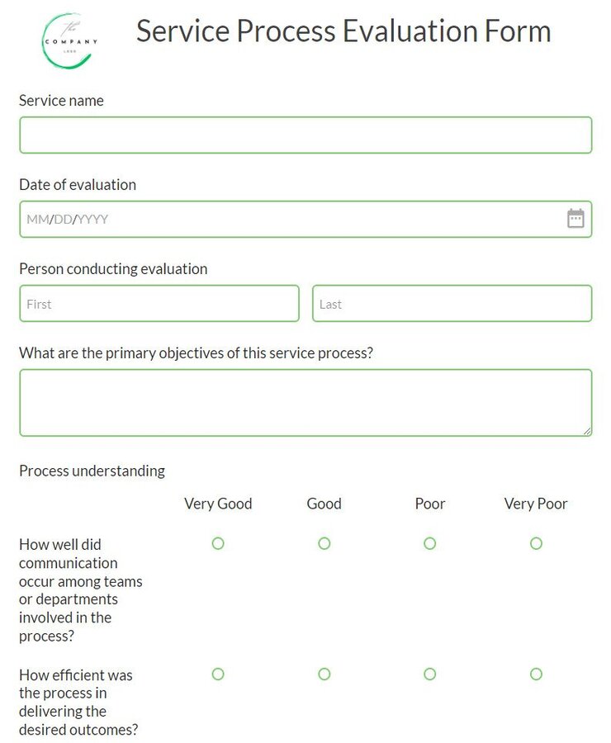The height and width of the screenshot is (743, 611).
Task: Click the Last name field
Action: pyautogui.click(x=450, y=304)
